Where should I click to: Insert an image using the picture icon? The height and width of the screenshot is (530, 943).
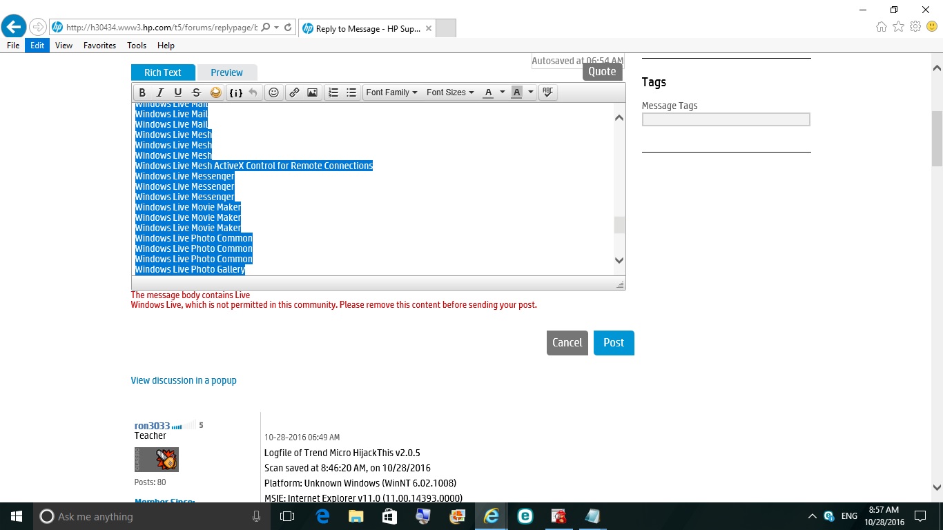tap(312, 92)
